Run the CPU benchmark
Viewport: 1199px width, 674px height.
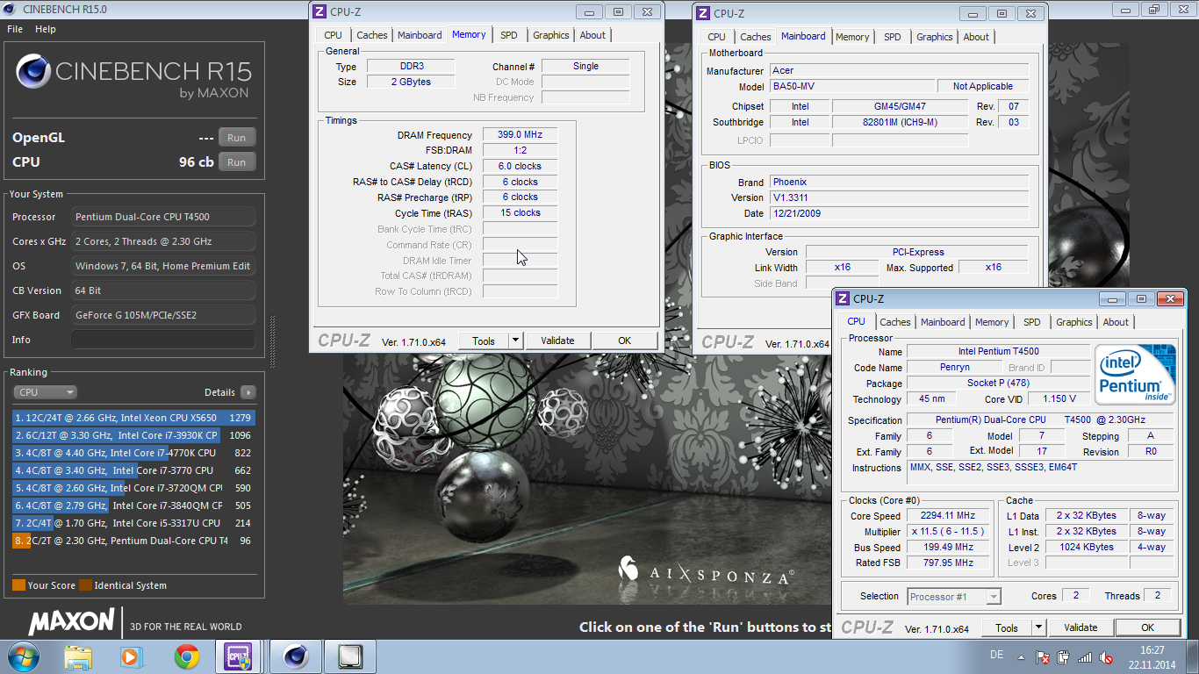(237, 162)
